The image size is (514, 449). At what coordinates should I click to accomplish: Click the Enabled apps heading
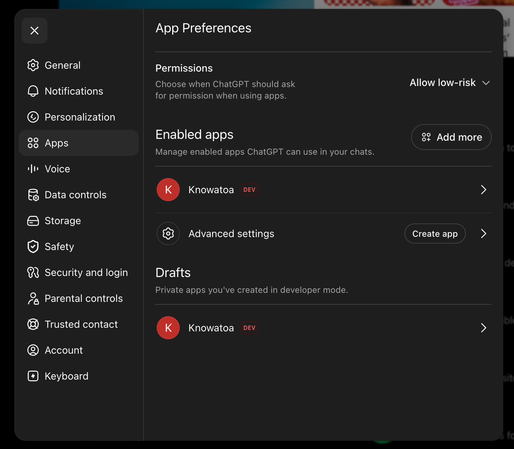pos(194,135)
